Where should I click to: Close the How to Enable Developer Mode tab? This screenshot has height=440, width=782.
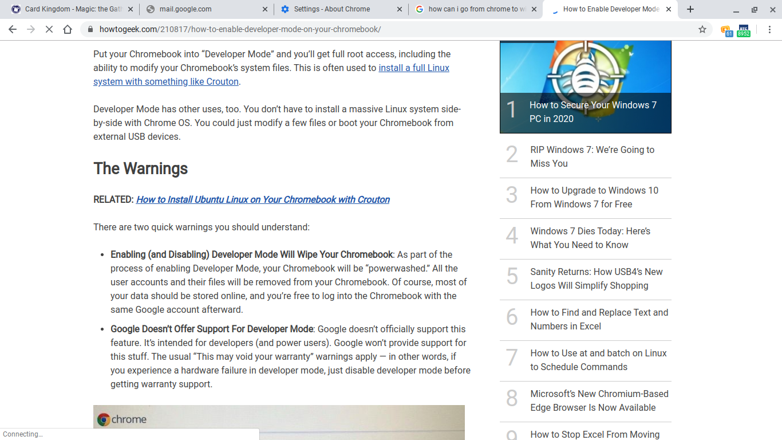tap(669, 9)
